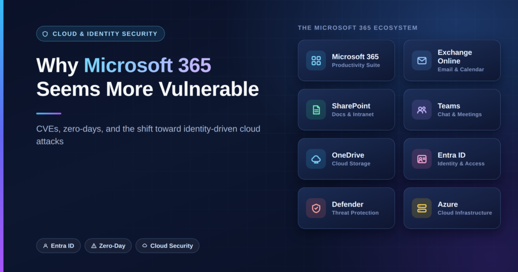Open the Azure Cloud Infrastructure card
The image size is (518, 272).
pyautogui.click(x=452, y=208)
